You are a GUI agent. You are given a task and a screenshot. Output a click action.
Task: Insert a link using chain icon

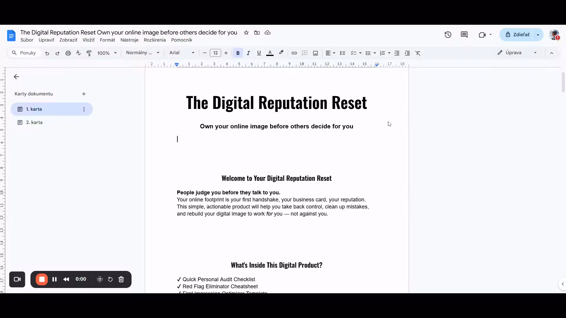[294, 53]
